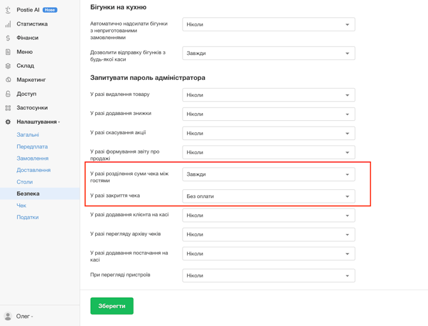Open Склад section

(26, 66)
